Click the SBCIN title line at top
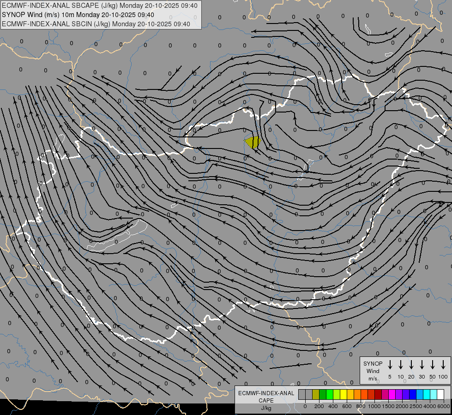 [96, 24]
